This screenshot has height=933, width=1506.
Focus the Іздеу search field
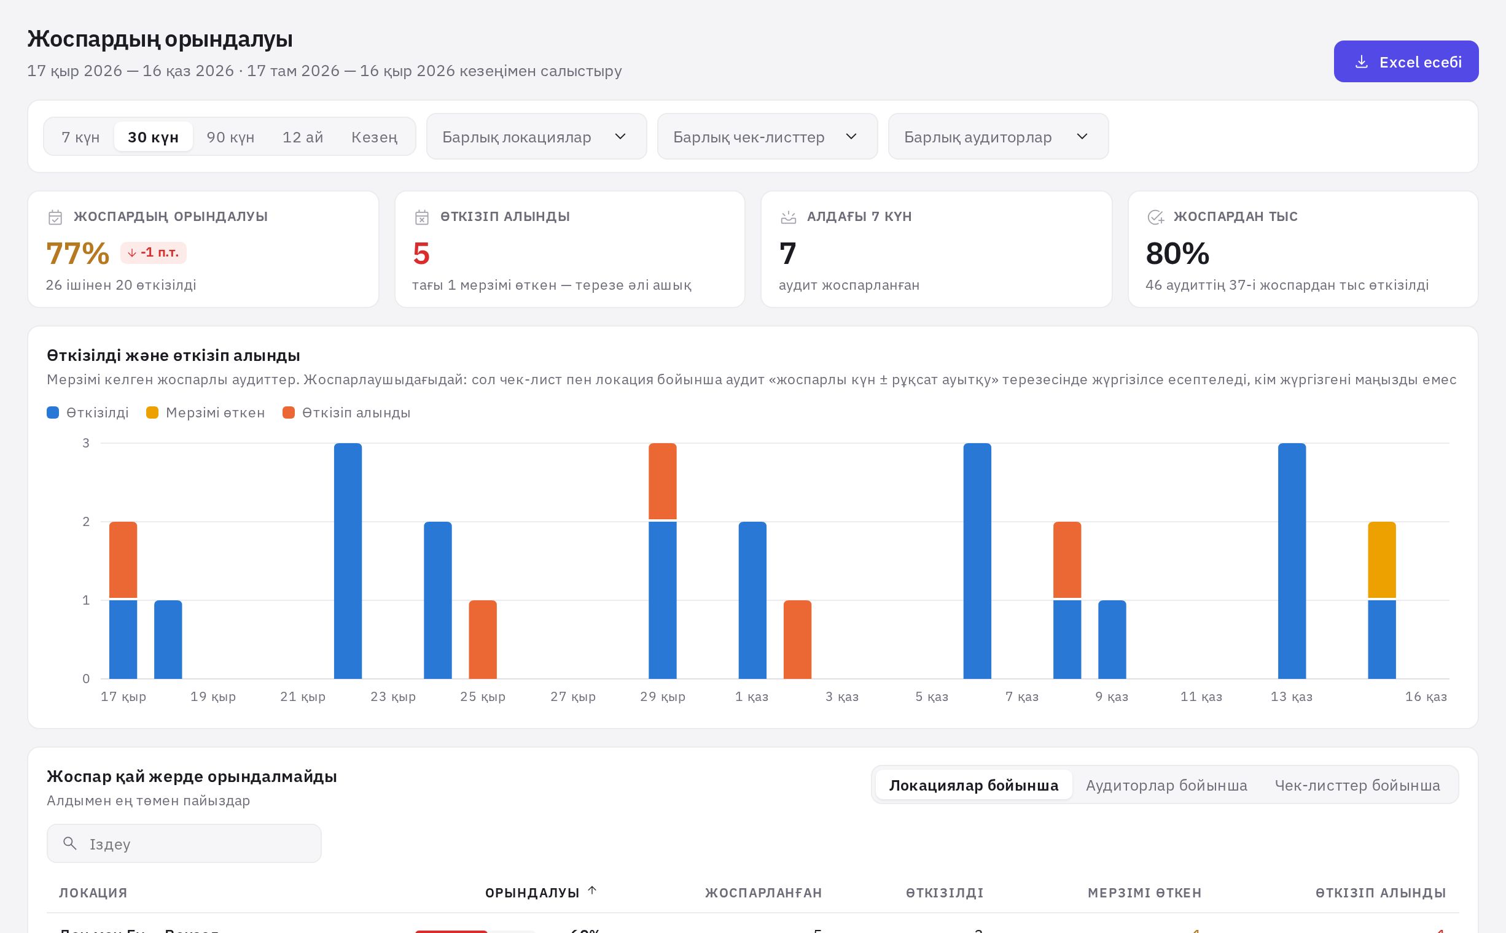pyautogui.click(x=184, y=843)
